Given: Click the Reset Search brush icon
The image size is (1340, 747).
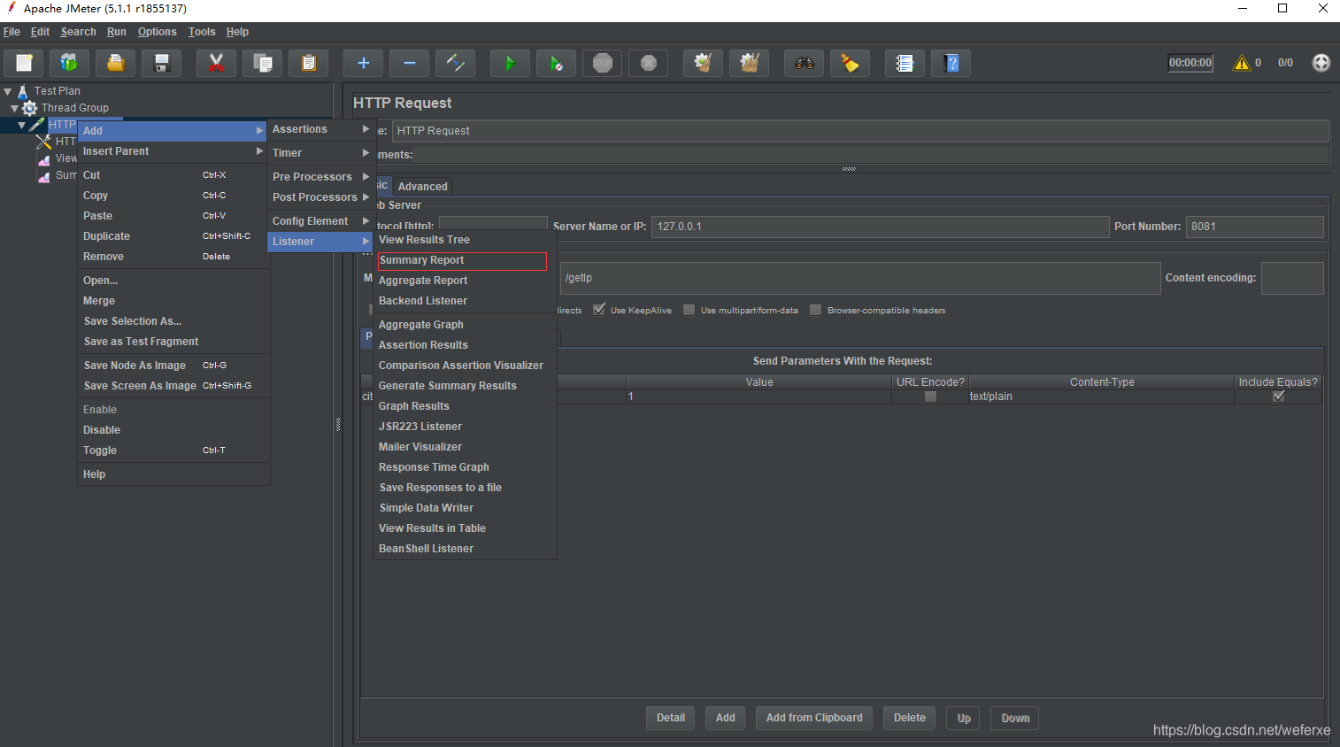Looking at the screenshot, I should [851, 63].
